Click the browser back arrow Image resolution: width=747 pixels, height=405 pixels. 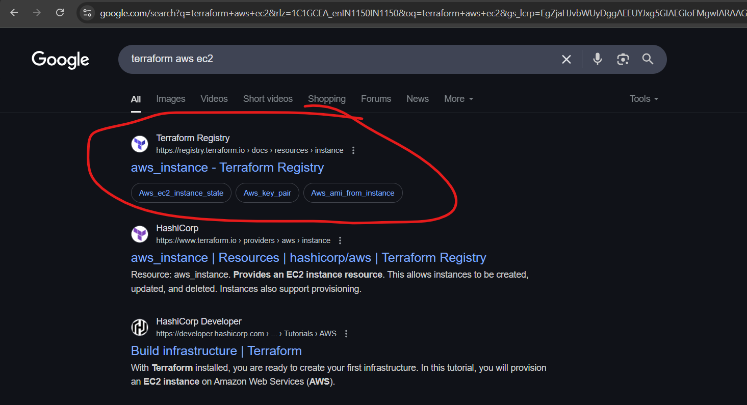point(14,13)
